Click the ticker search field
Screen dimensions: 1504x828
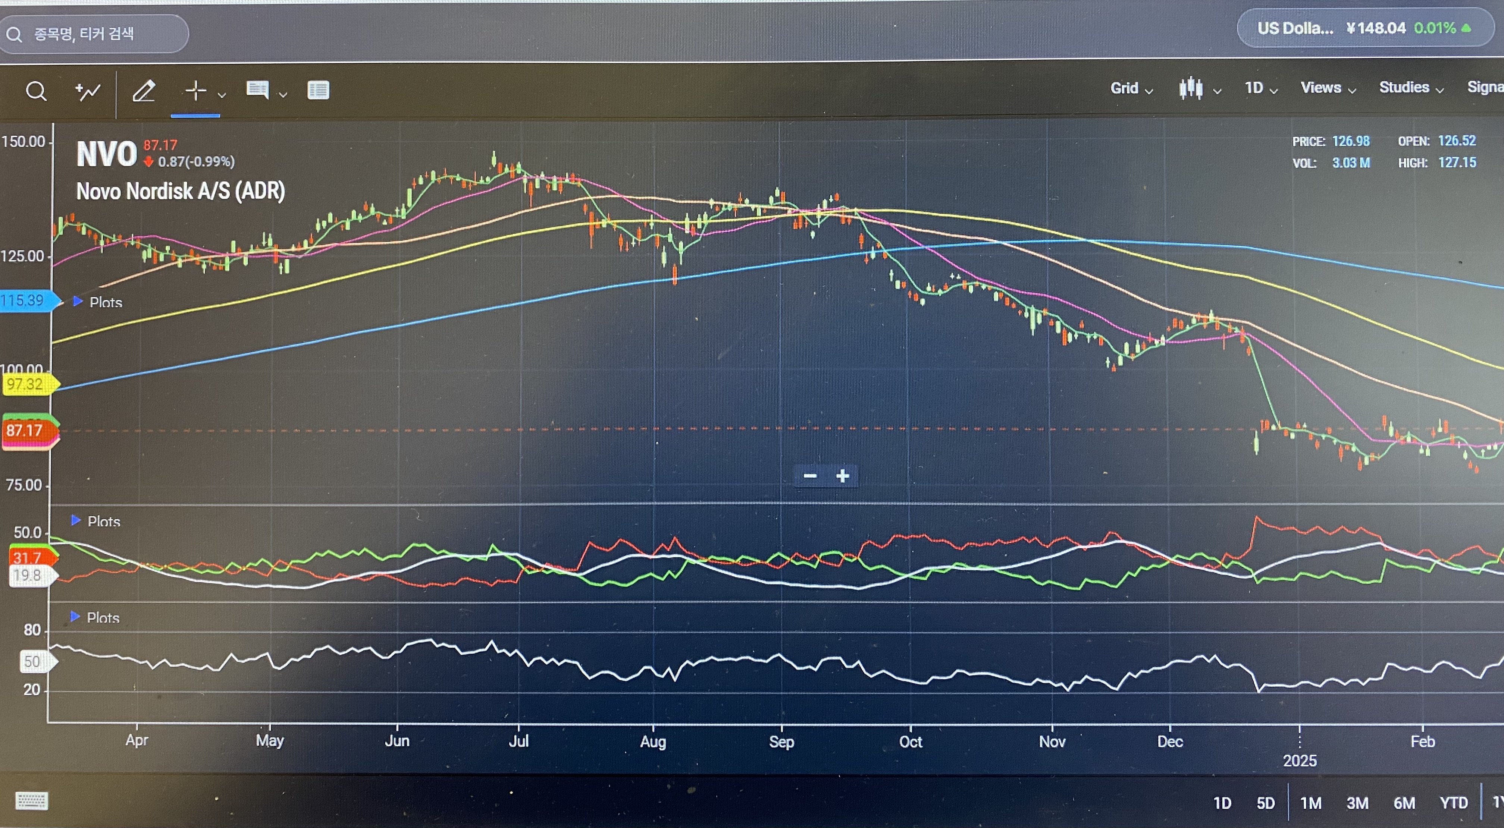[94, 34]
